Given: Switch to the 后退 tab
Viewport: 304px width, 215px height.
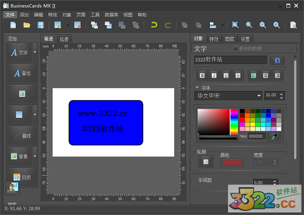Looking at the screenshot, I should pyautogui.click(x=64, y=39).
